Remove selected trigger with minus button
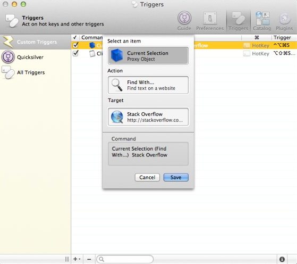Viewport: 297px width, 264px height. pyautogui.click(x=89, y=259)
